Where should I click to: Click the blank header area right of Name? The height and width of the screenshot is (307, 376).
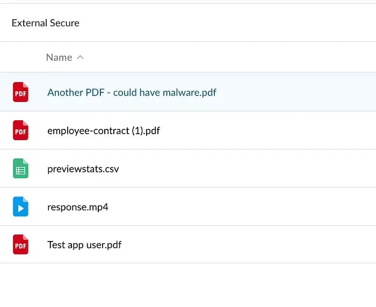pos(230,57)
